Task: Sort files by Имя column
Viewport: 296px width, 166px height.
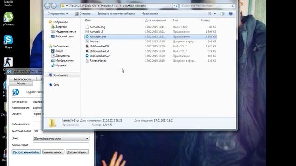Action: (87, 20)
